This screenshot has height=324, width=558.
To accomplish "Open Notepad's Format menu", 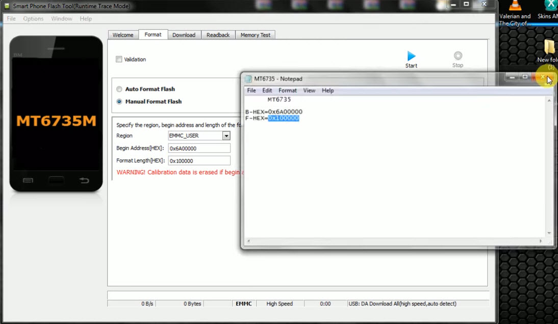I will [287, 90].
